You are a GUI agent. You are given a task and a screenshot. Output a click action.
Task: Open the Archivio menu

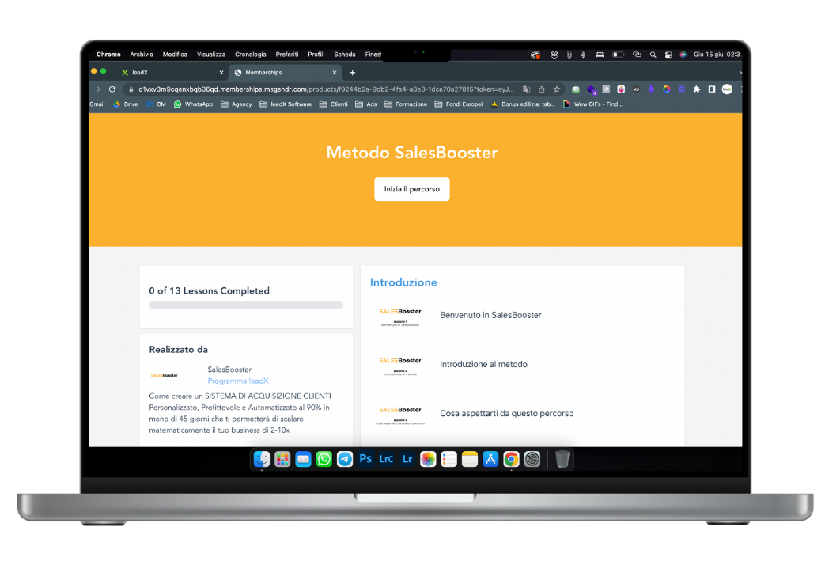pyautogui.click(x=142, y=55)
